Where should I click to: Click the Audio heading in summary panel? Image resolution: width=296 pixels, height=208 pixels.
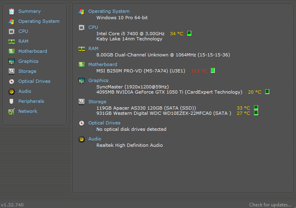pos(95,139)
